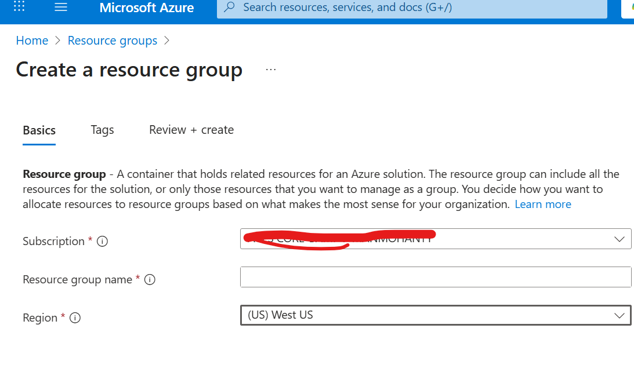
Task: Click the Microsoft Azure logo text
Action: pyautogui.click(x=146, y=8)
